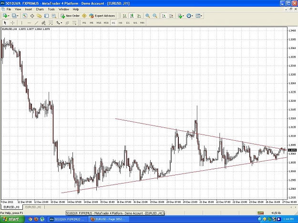Select the Arrows drawing objects icon

coord(58,23)
